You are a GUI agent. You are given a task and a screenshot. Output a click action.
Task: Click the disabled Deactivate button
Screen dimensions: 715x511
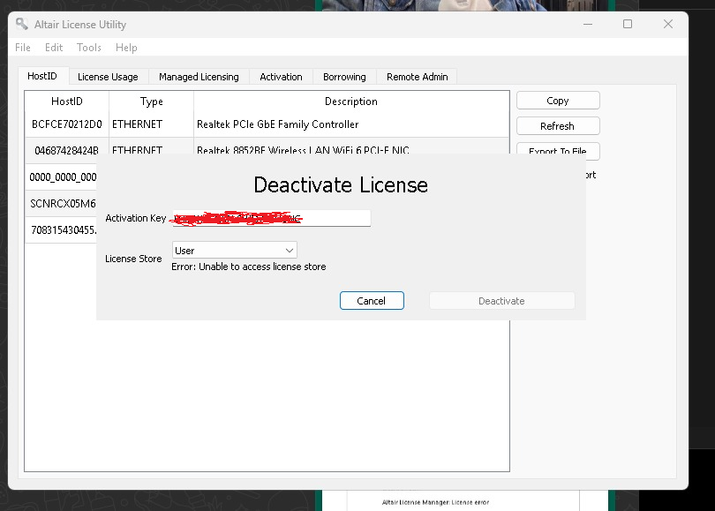click(x=501, y=301)
